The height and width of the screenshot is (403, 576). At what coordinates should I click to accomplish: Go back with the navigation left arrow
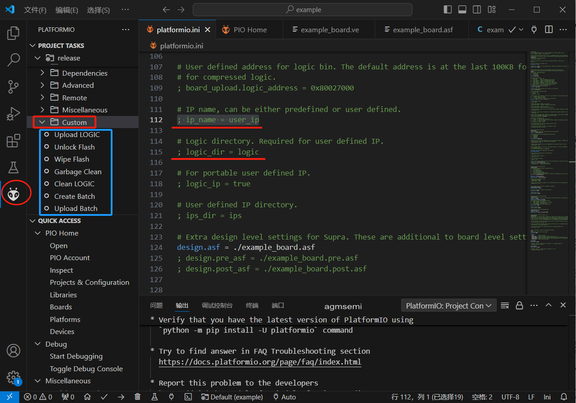(x=166, y=9)
